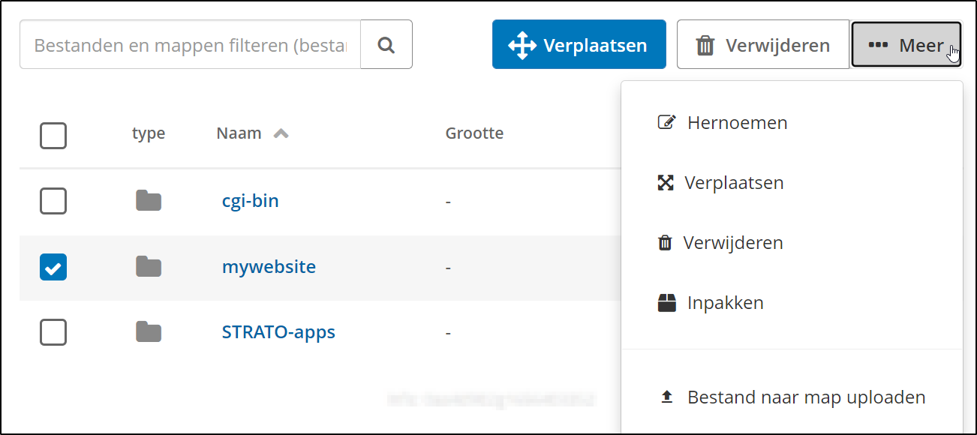Viewport: 977px width, 435px height.
Task: Tick the STRATO-apps row checkbox
Action: click(x=53, y=331)
